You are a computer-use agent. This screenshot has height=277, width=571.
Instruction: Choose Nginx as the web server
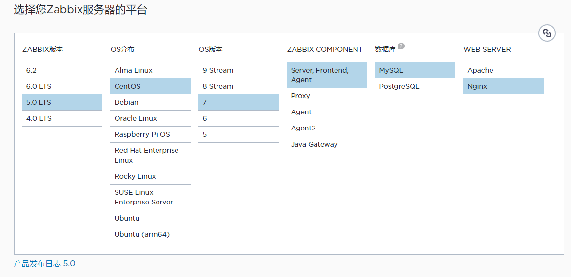coord(503,86)
